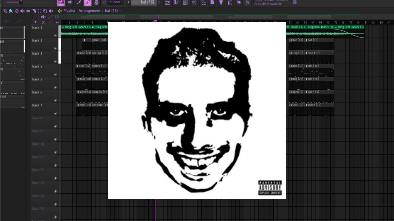
Task: Select the Track 10 label
Action: (38, 144)
